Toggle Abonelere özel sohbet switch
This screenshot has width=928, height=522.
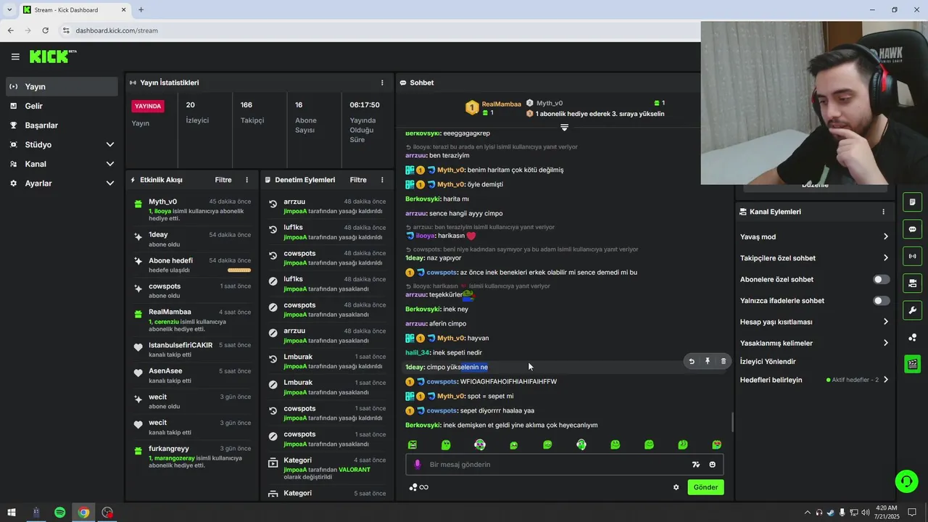click(881, 279)
